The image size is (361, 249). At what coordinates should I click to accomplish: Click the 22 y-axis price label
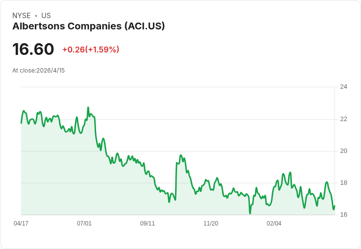343,119
